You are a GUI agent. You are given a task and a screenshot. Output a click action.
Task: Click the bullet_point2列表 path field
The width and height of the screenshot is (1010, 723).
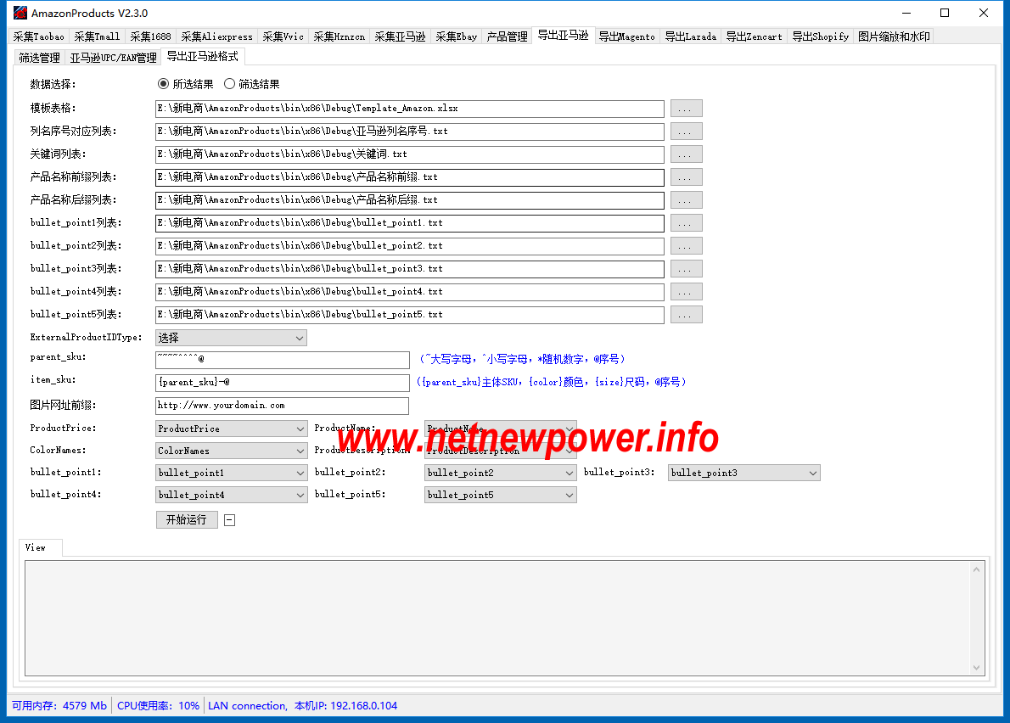coord(410,246)
